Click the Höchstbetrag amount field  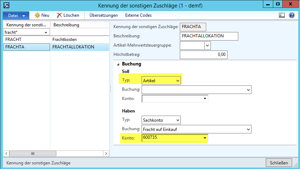point(203,55)
